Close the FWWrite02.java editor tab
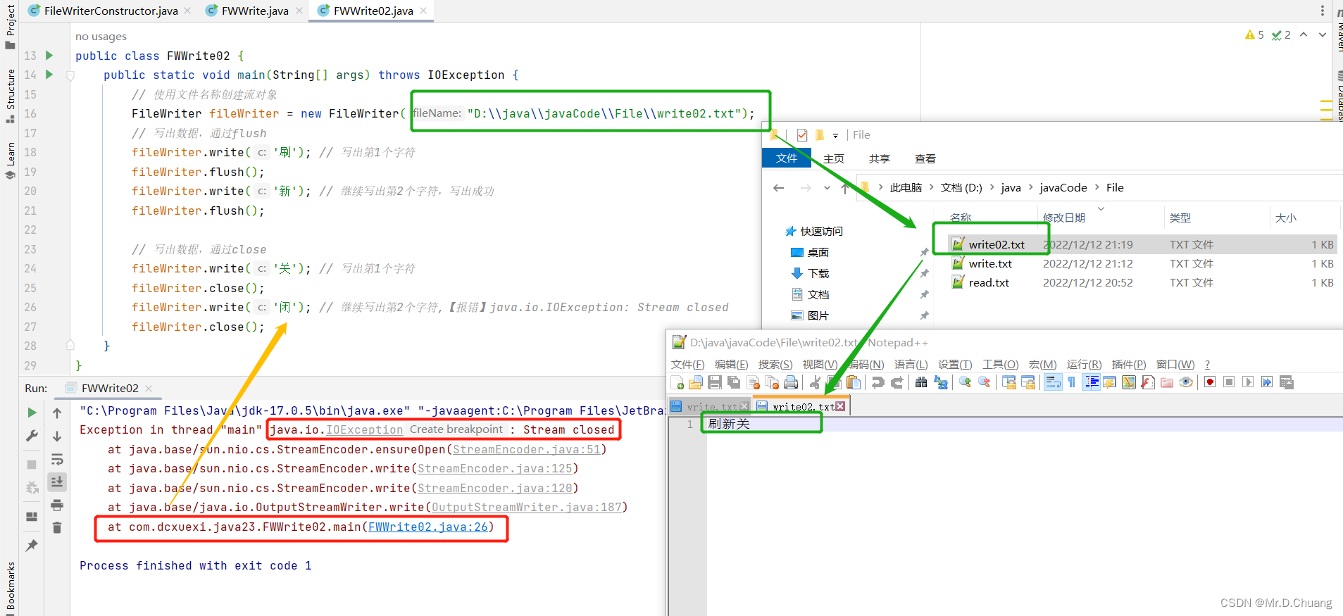Image resolution: width=1343 pixels, height=616 pixels. point(423,11)
